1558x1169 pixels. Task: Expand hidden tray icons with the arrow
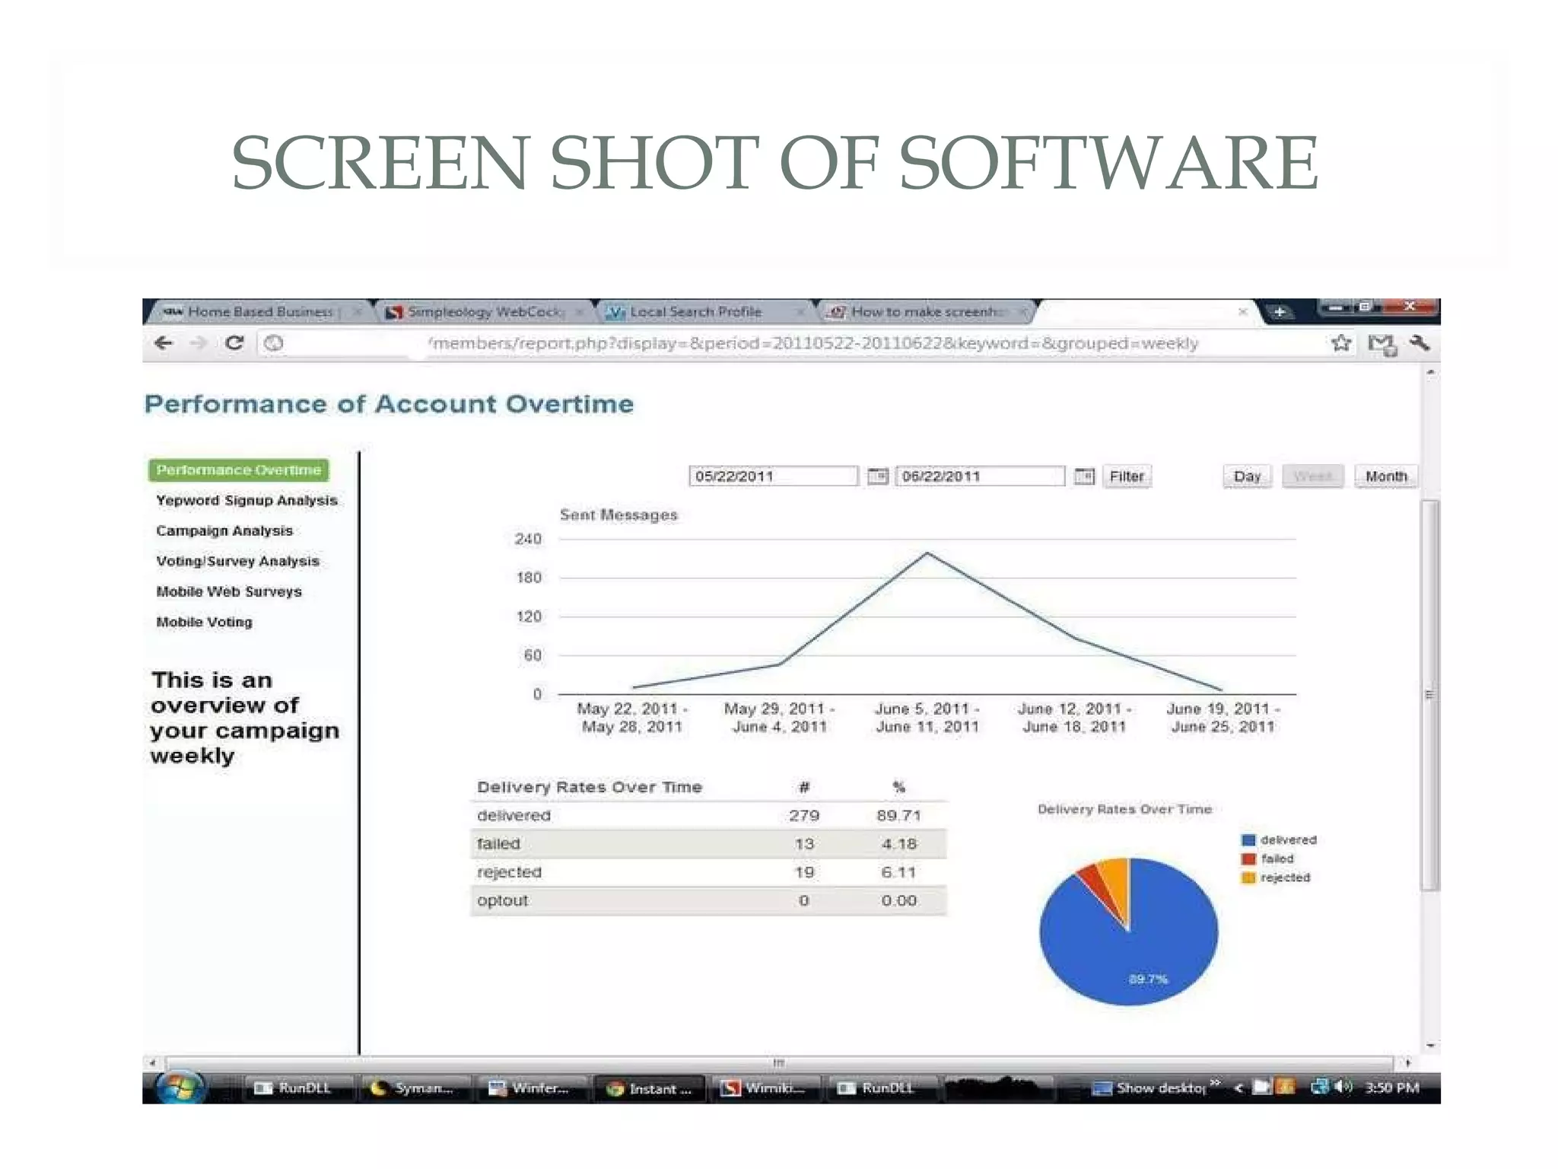click(x=1238, y=1088)
